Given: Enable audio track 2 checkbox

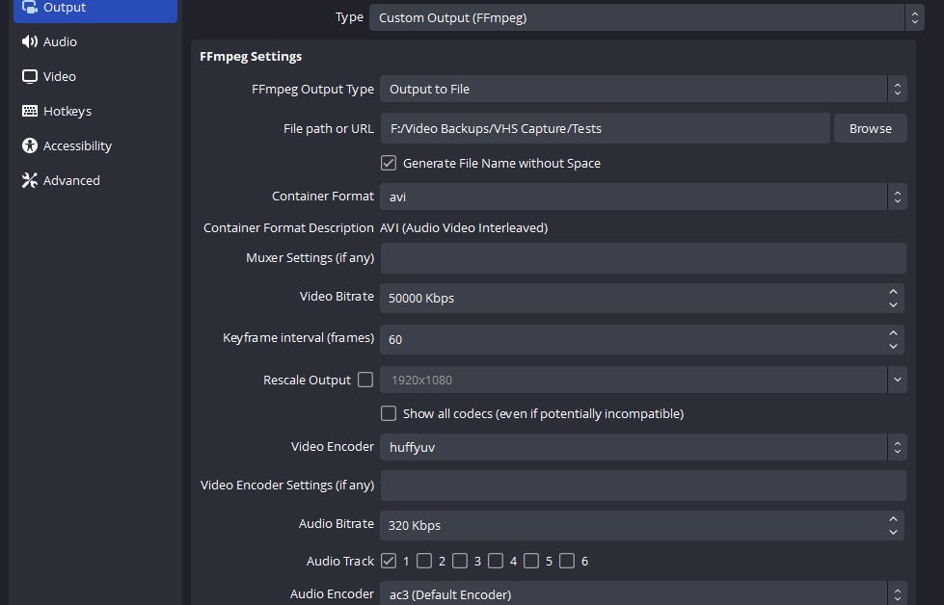Looking at the screenshot, I should pos(424,561).
